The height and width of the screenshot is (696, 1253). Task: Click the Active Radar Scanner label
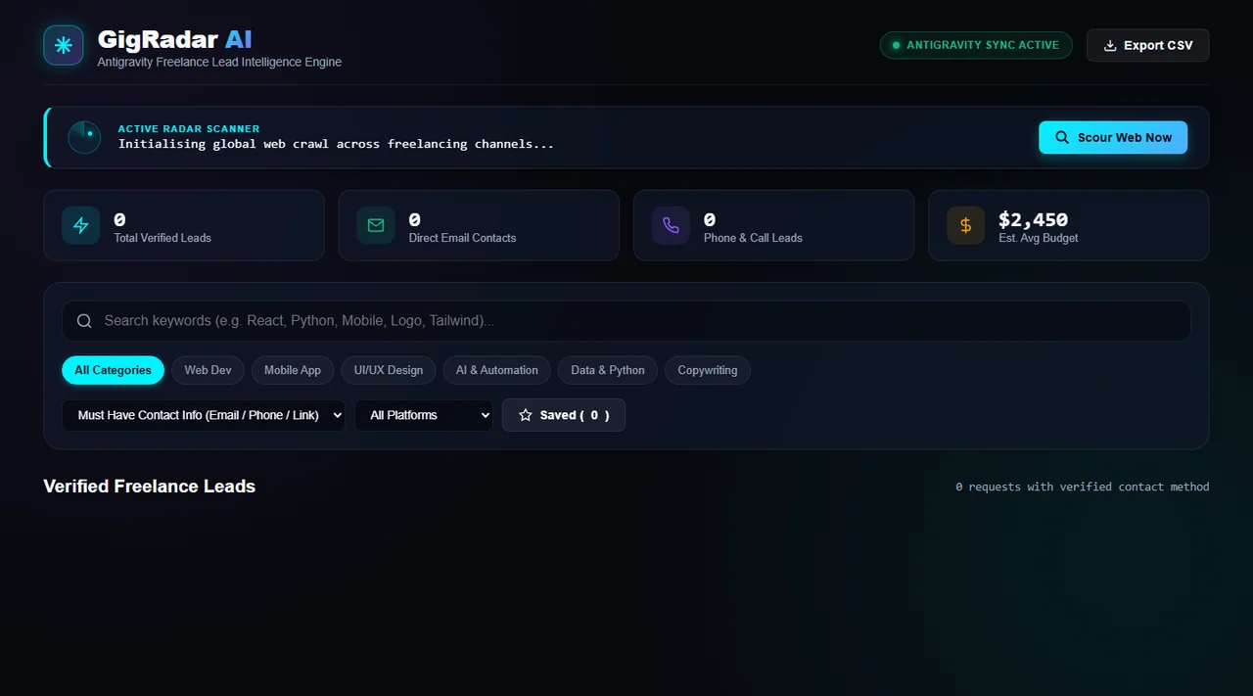189,128
